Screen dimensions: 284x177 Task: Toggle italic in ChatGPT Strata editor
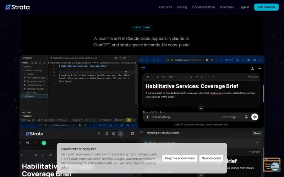tap(153, 77)
